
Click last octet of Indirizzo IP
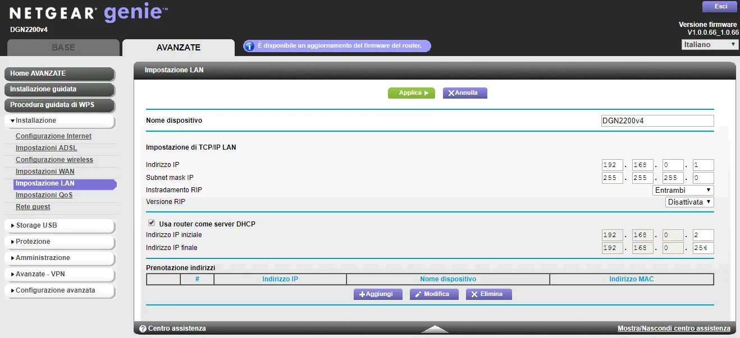[703, 165]
